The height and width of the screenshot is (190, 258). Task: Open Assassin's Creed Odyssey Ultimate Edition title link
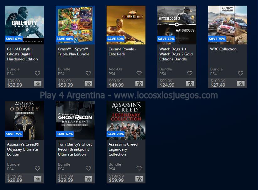coord(23,149)
